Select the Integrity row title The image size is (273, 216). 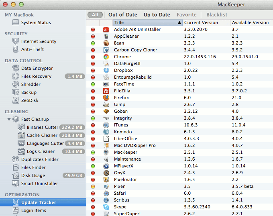click(123, 118)
